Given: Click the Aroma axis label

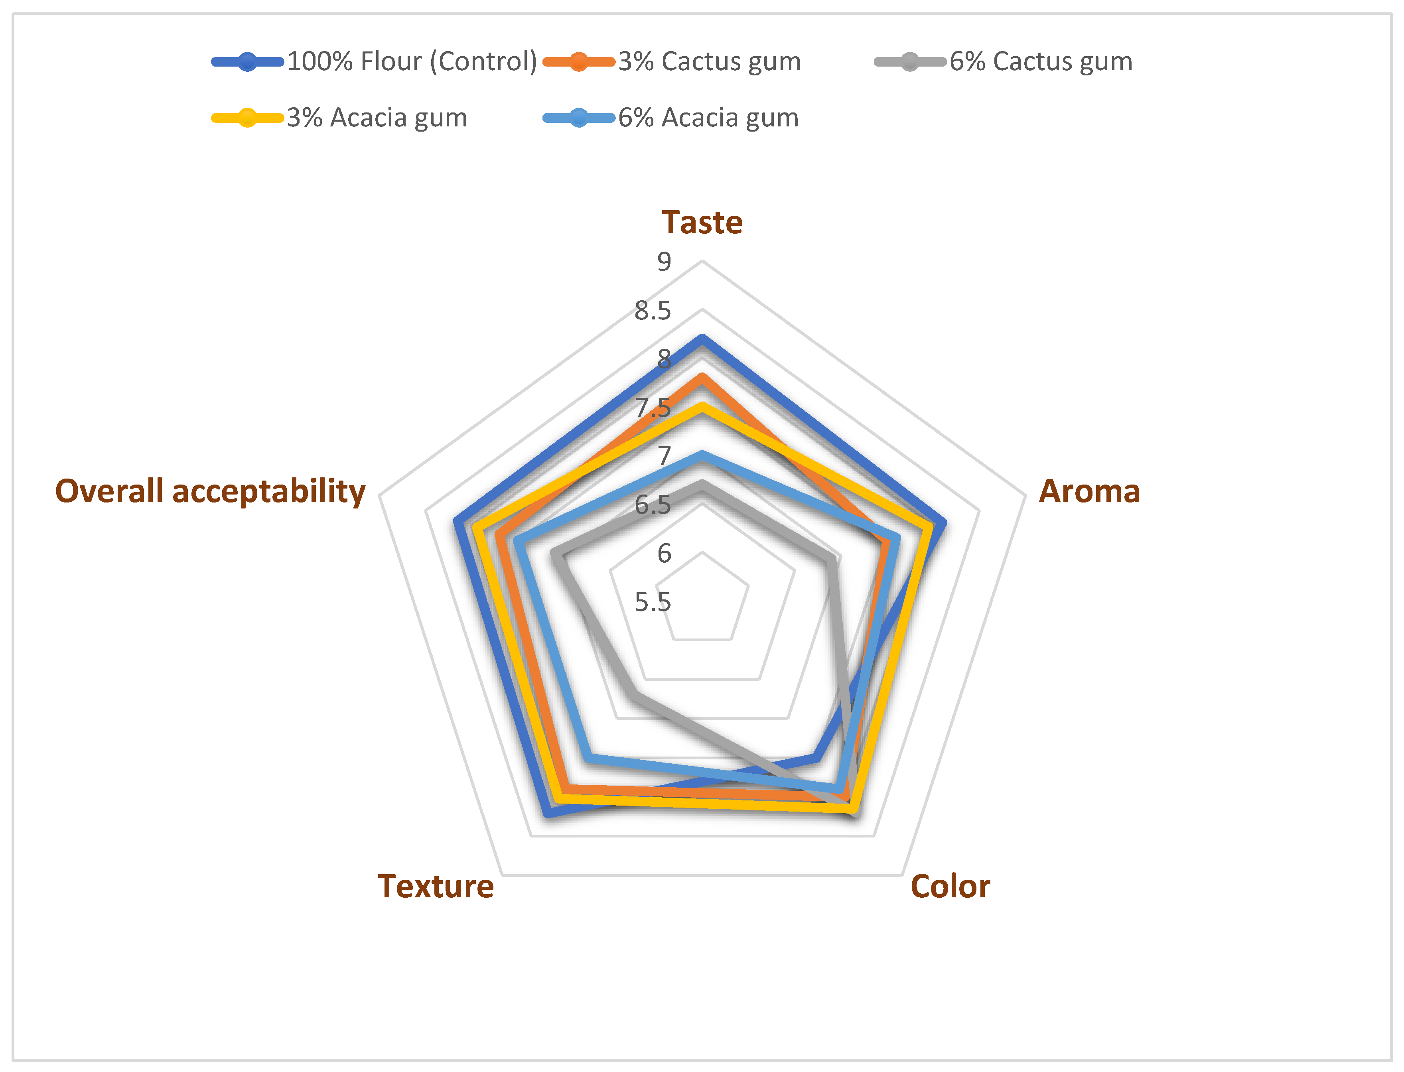Looking at the screenshot, I should [x=1089, y=491].
